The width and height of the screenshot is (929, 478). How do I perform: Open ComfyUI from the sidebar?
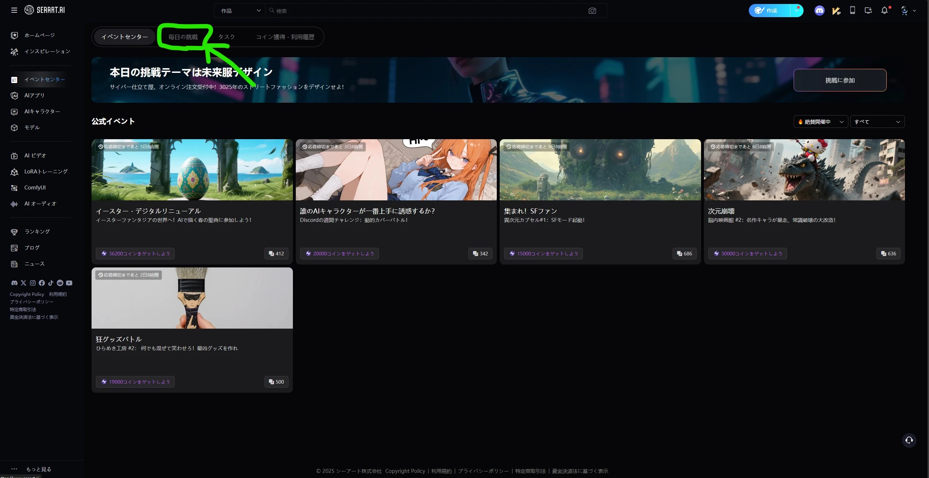point(35,188)
